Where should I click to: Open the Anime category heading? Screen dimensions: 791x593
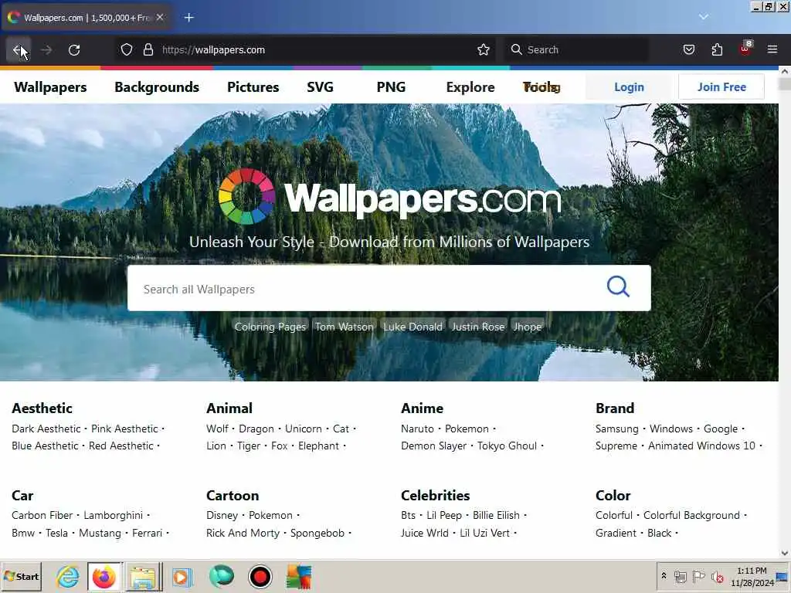click(422, 408)
